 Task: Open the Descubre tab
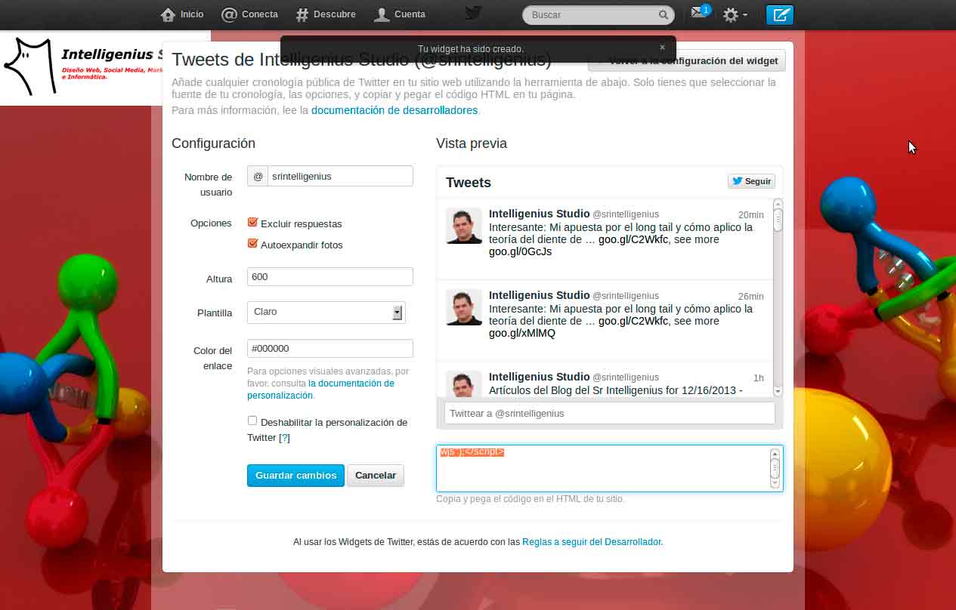(326, 14)
